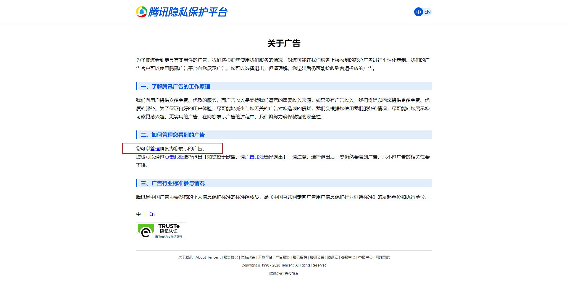
Task: Open the 广告服务 footer link
Action: [x=283, y=257]
